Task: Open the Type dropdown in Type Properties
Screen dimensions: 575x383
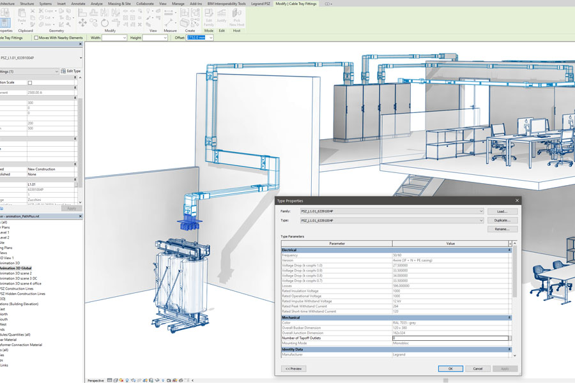Action: point(481,221)
